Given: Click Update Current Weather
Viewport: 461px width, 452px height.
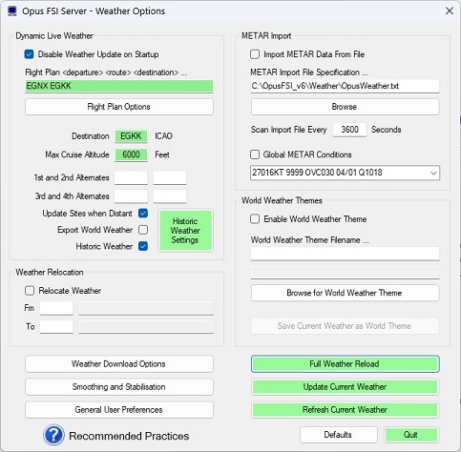Looking at the screenshot, I should tap(346, 387).
